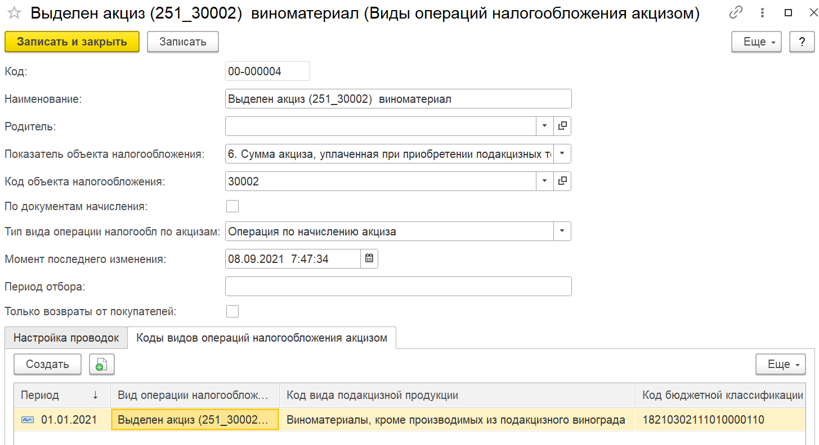Click the Записать button

183,42
